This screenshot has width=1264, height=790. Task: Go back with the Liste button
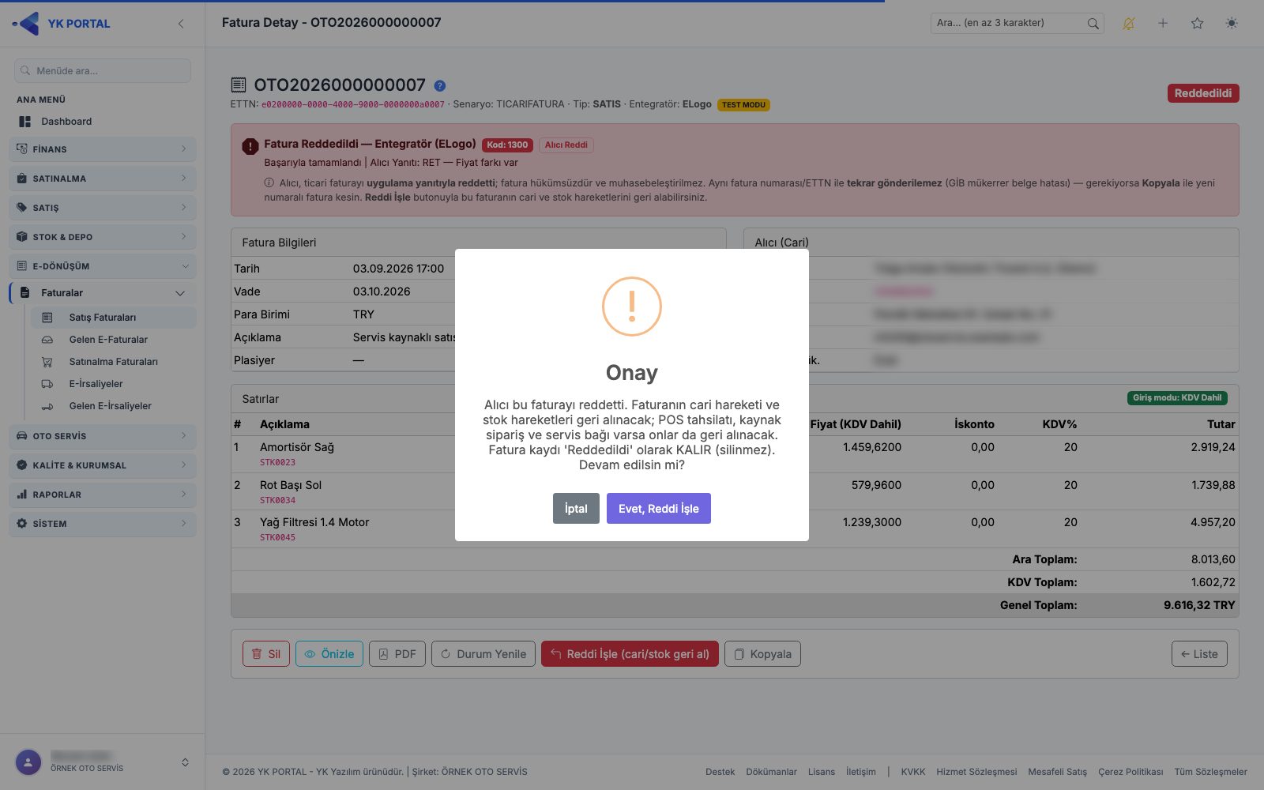click(1199, 654)
